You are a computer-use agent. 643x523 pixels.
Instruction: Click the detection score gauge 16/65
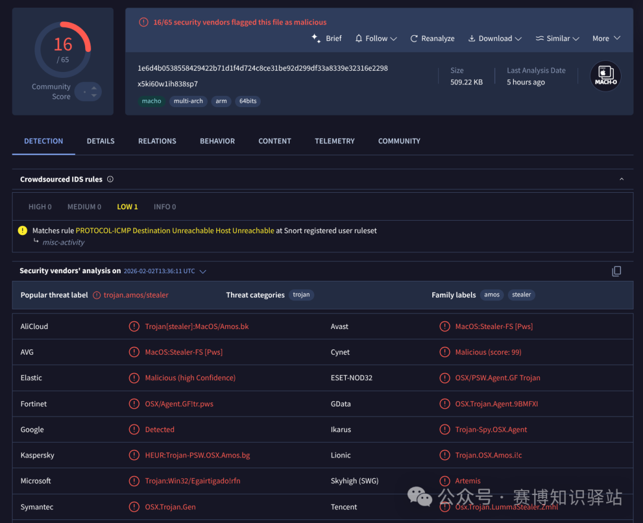[63, 49]
